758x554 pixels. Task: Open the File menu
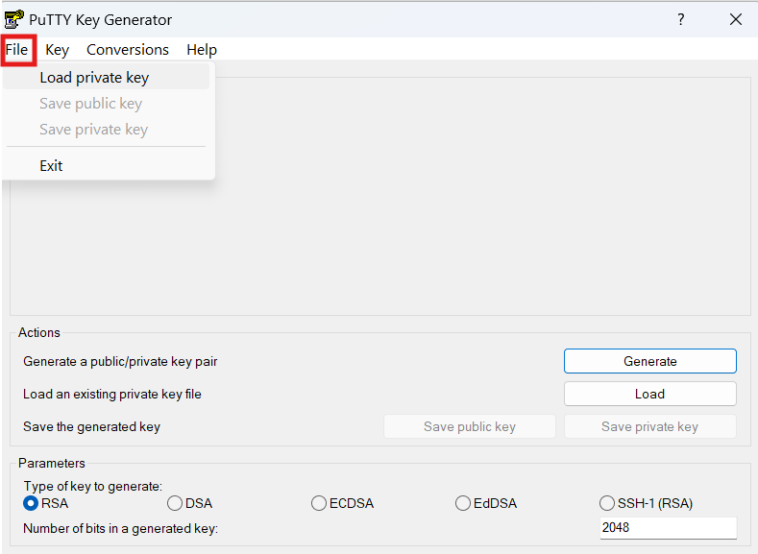click(x=16, y=50)
